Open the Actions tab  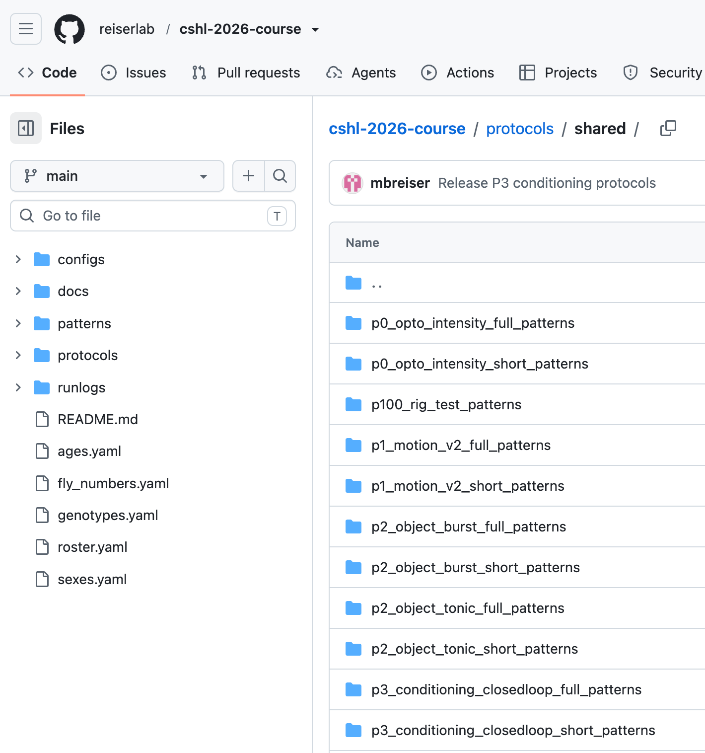(x=457, y=73)
